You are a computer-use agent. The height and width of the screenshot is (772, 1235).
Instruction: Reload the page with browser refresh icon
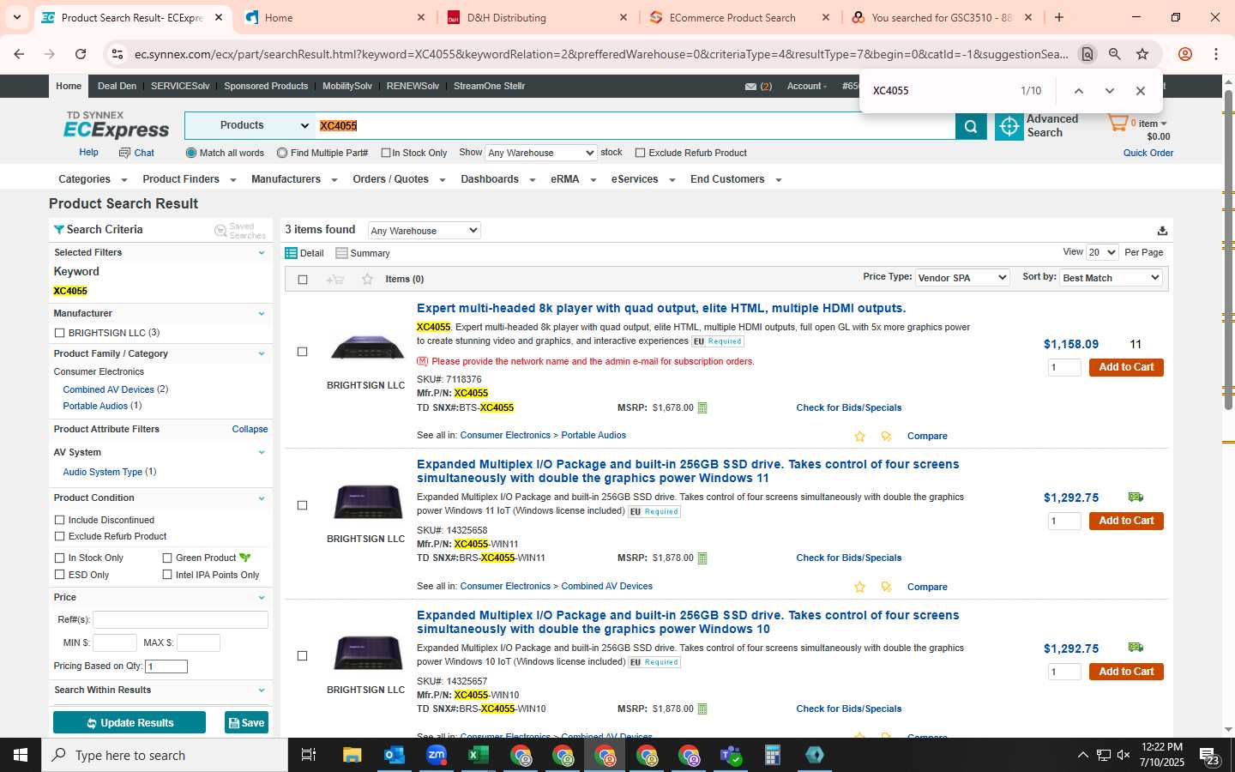tap(81, 54)
